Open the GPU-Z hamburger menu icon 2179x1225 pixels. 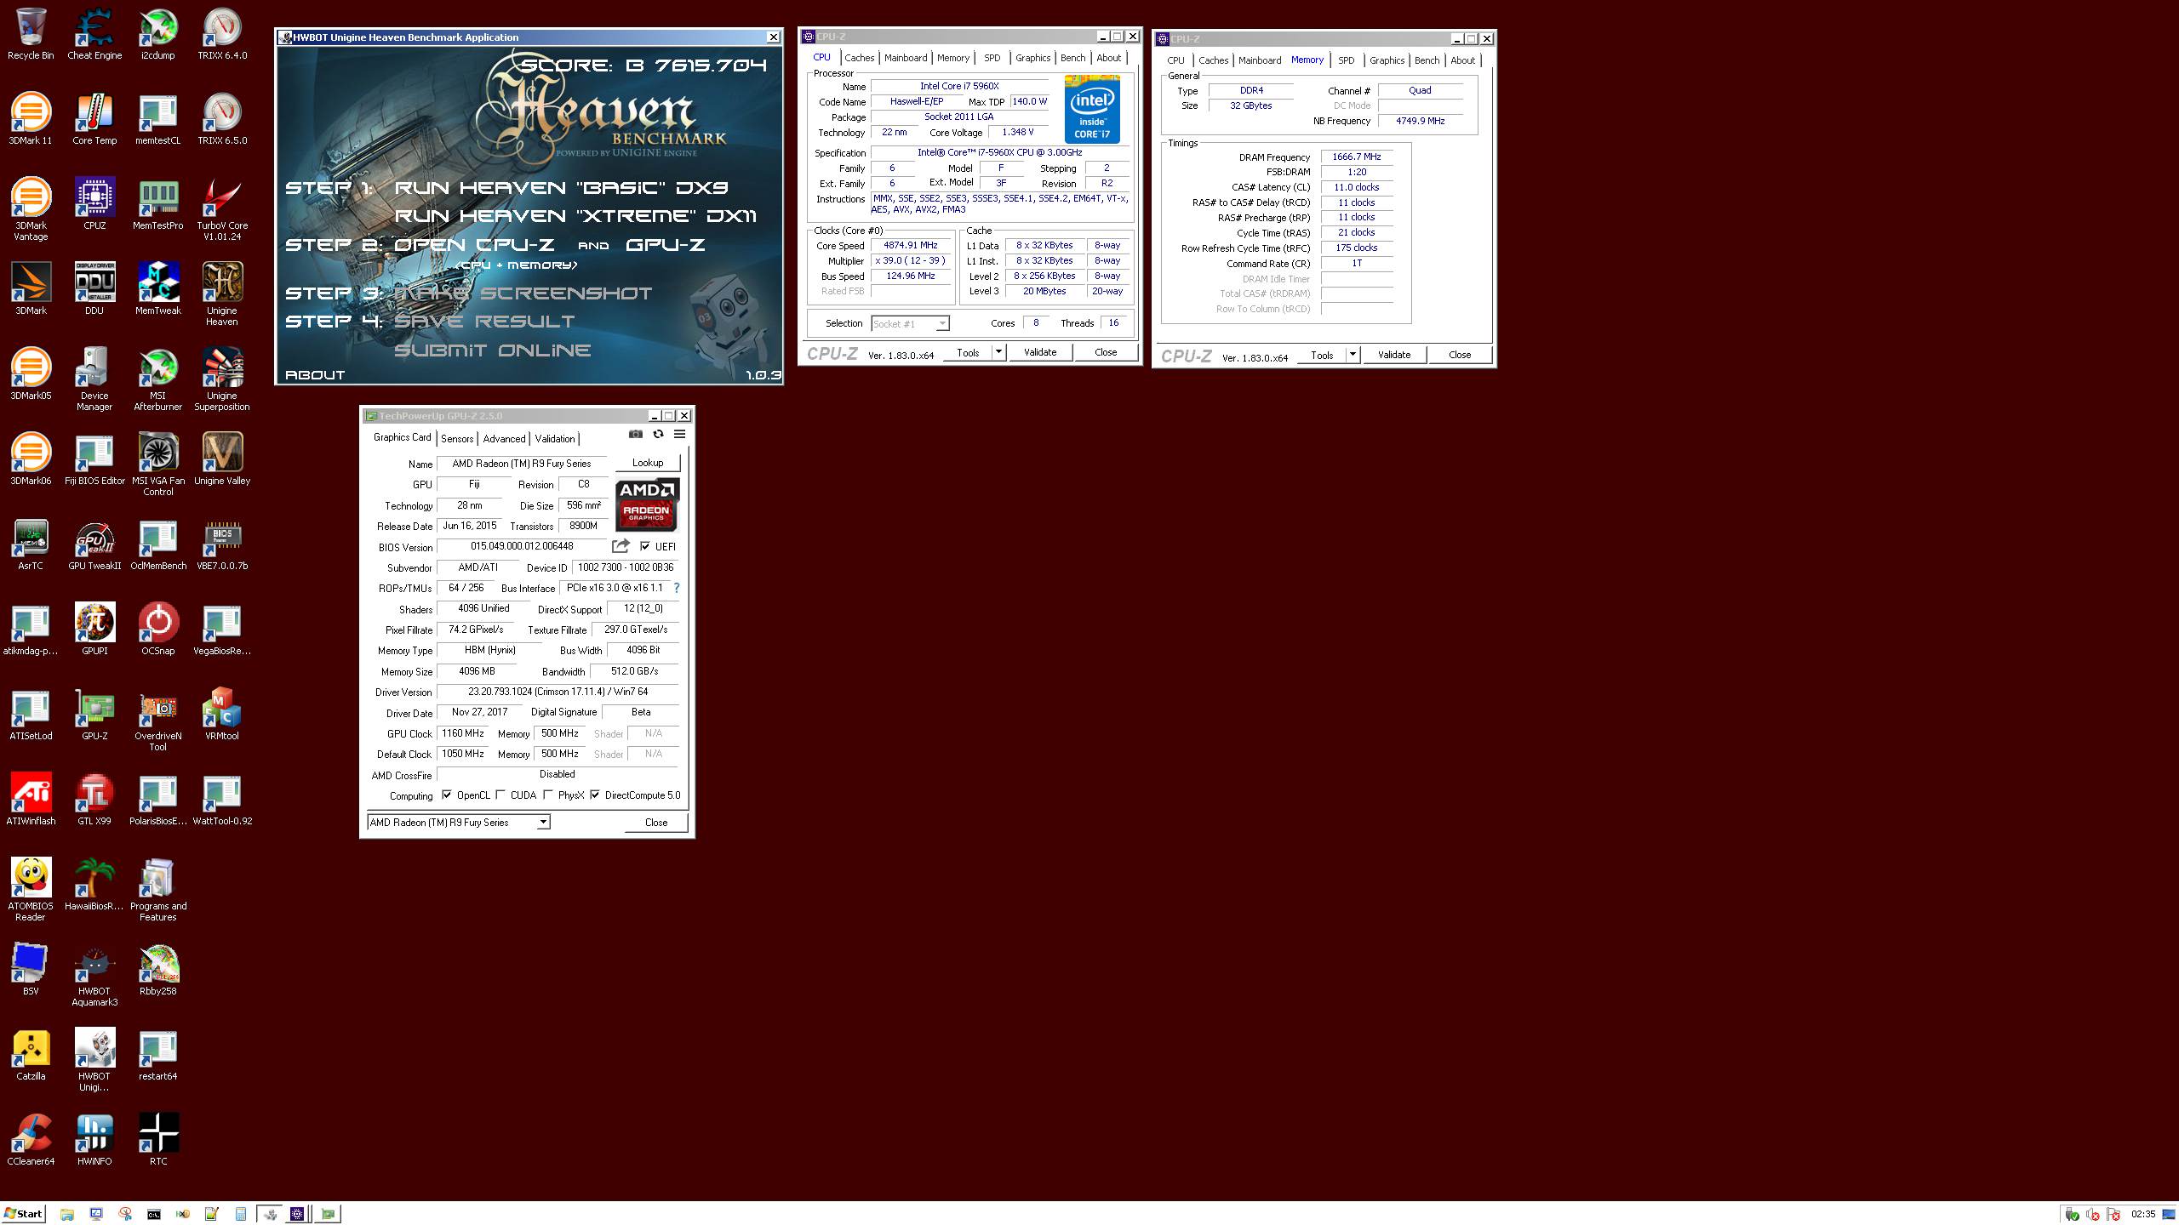coord(679,434)
